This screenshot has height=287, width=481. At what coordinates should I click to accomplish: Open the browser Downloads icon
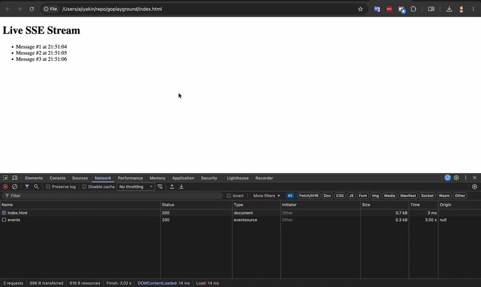[449, 9]
